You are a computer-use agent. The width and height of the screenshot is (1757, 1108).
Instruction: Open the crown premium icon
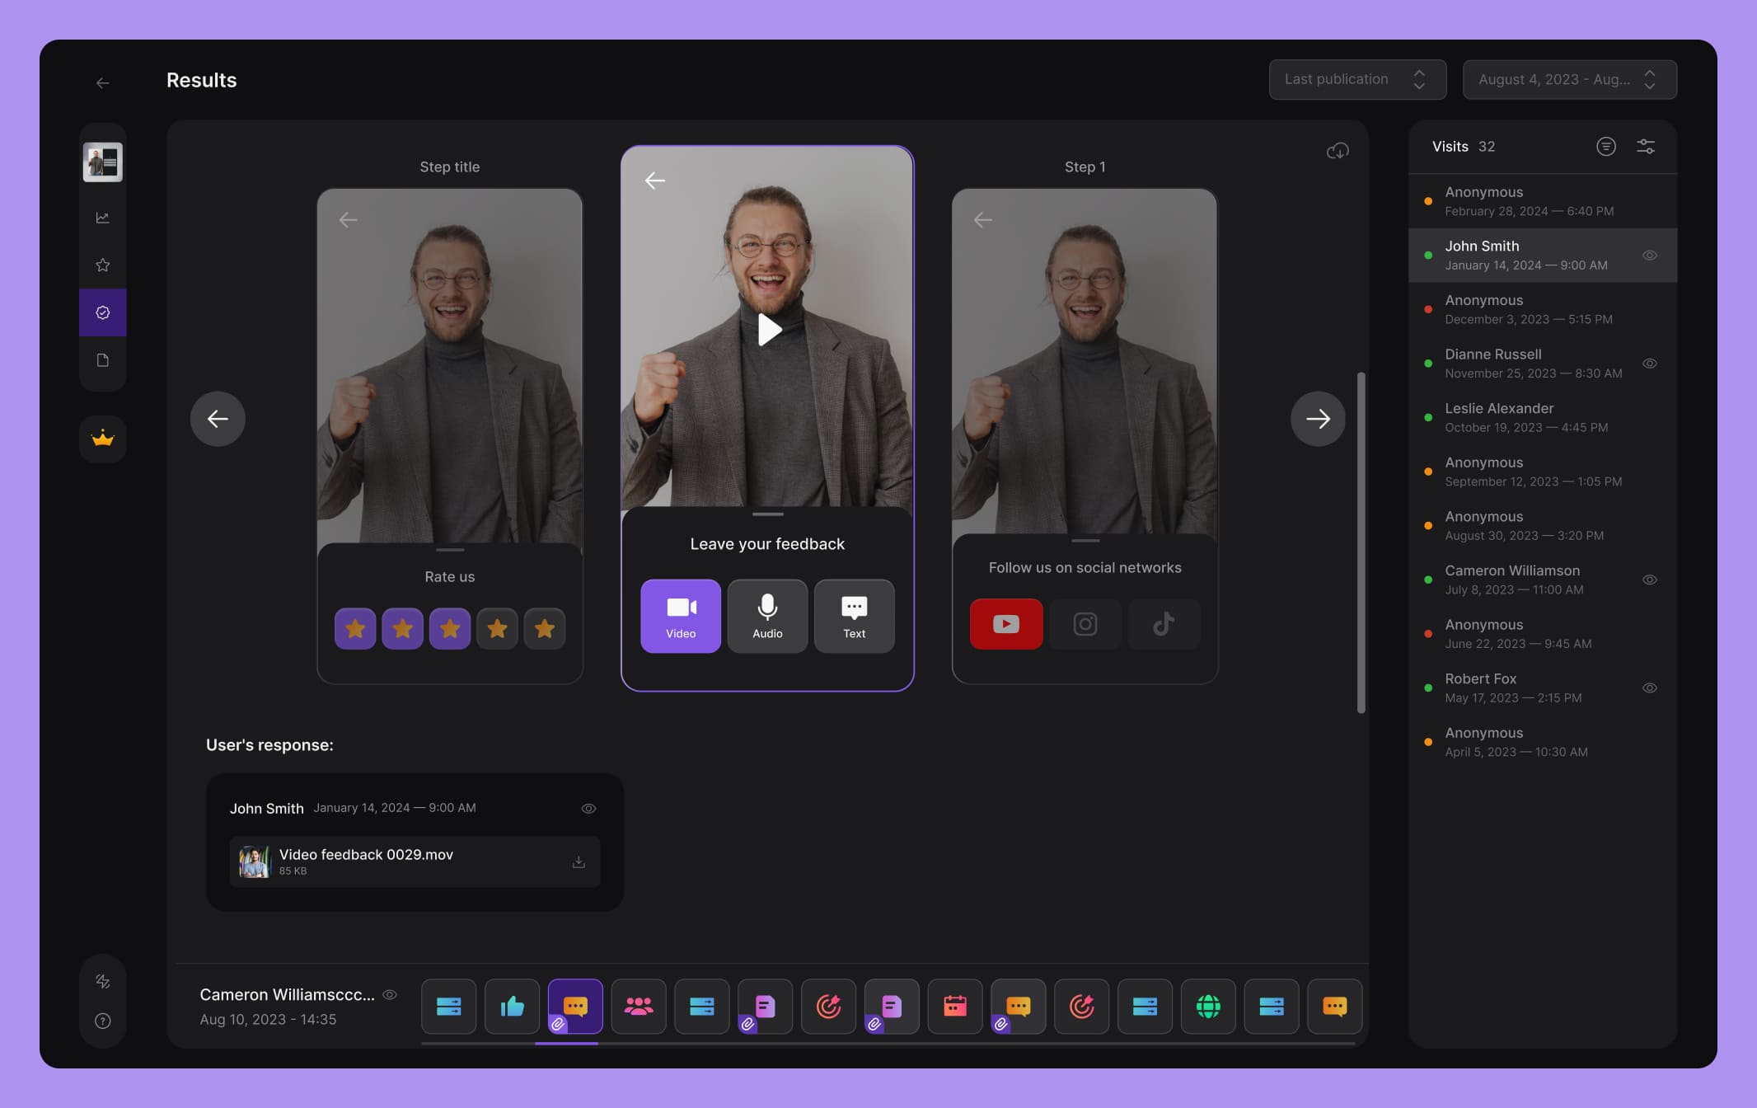(103, 439)
